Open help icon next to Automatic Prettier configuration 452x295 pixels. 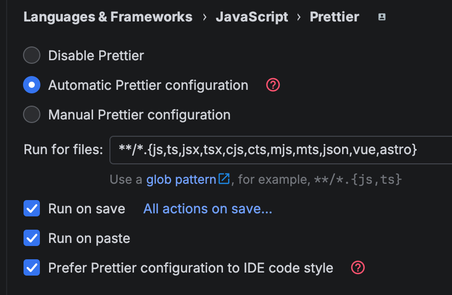tap(273, 85)
